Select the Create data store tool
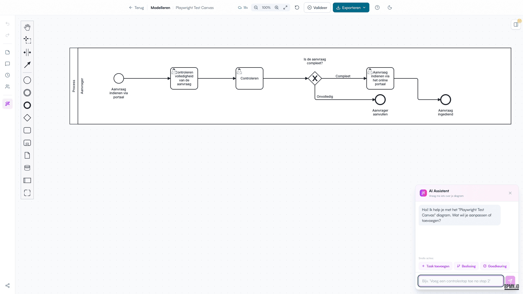The height and width of the screenshot is (294, 523). click(27, 168)
